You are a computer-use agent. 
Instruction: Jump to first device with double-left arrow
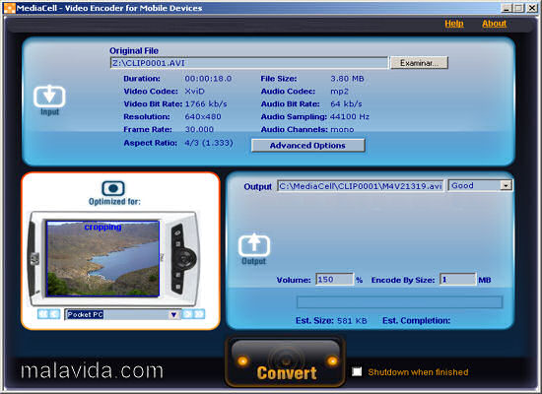coord(42,314)
